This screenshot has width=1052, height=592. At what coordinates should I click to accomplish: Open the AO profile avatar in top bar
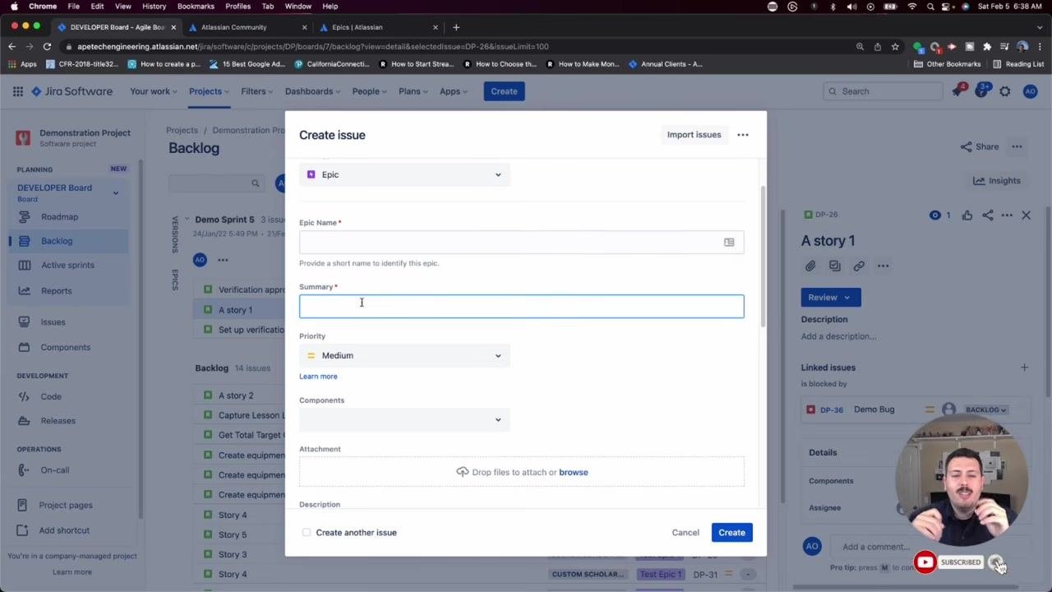click(1030, 91)
